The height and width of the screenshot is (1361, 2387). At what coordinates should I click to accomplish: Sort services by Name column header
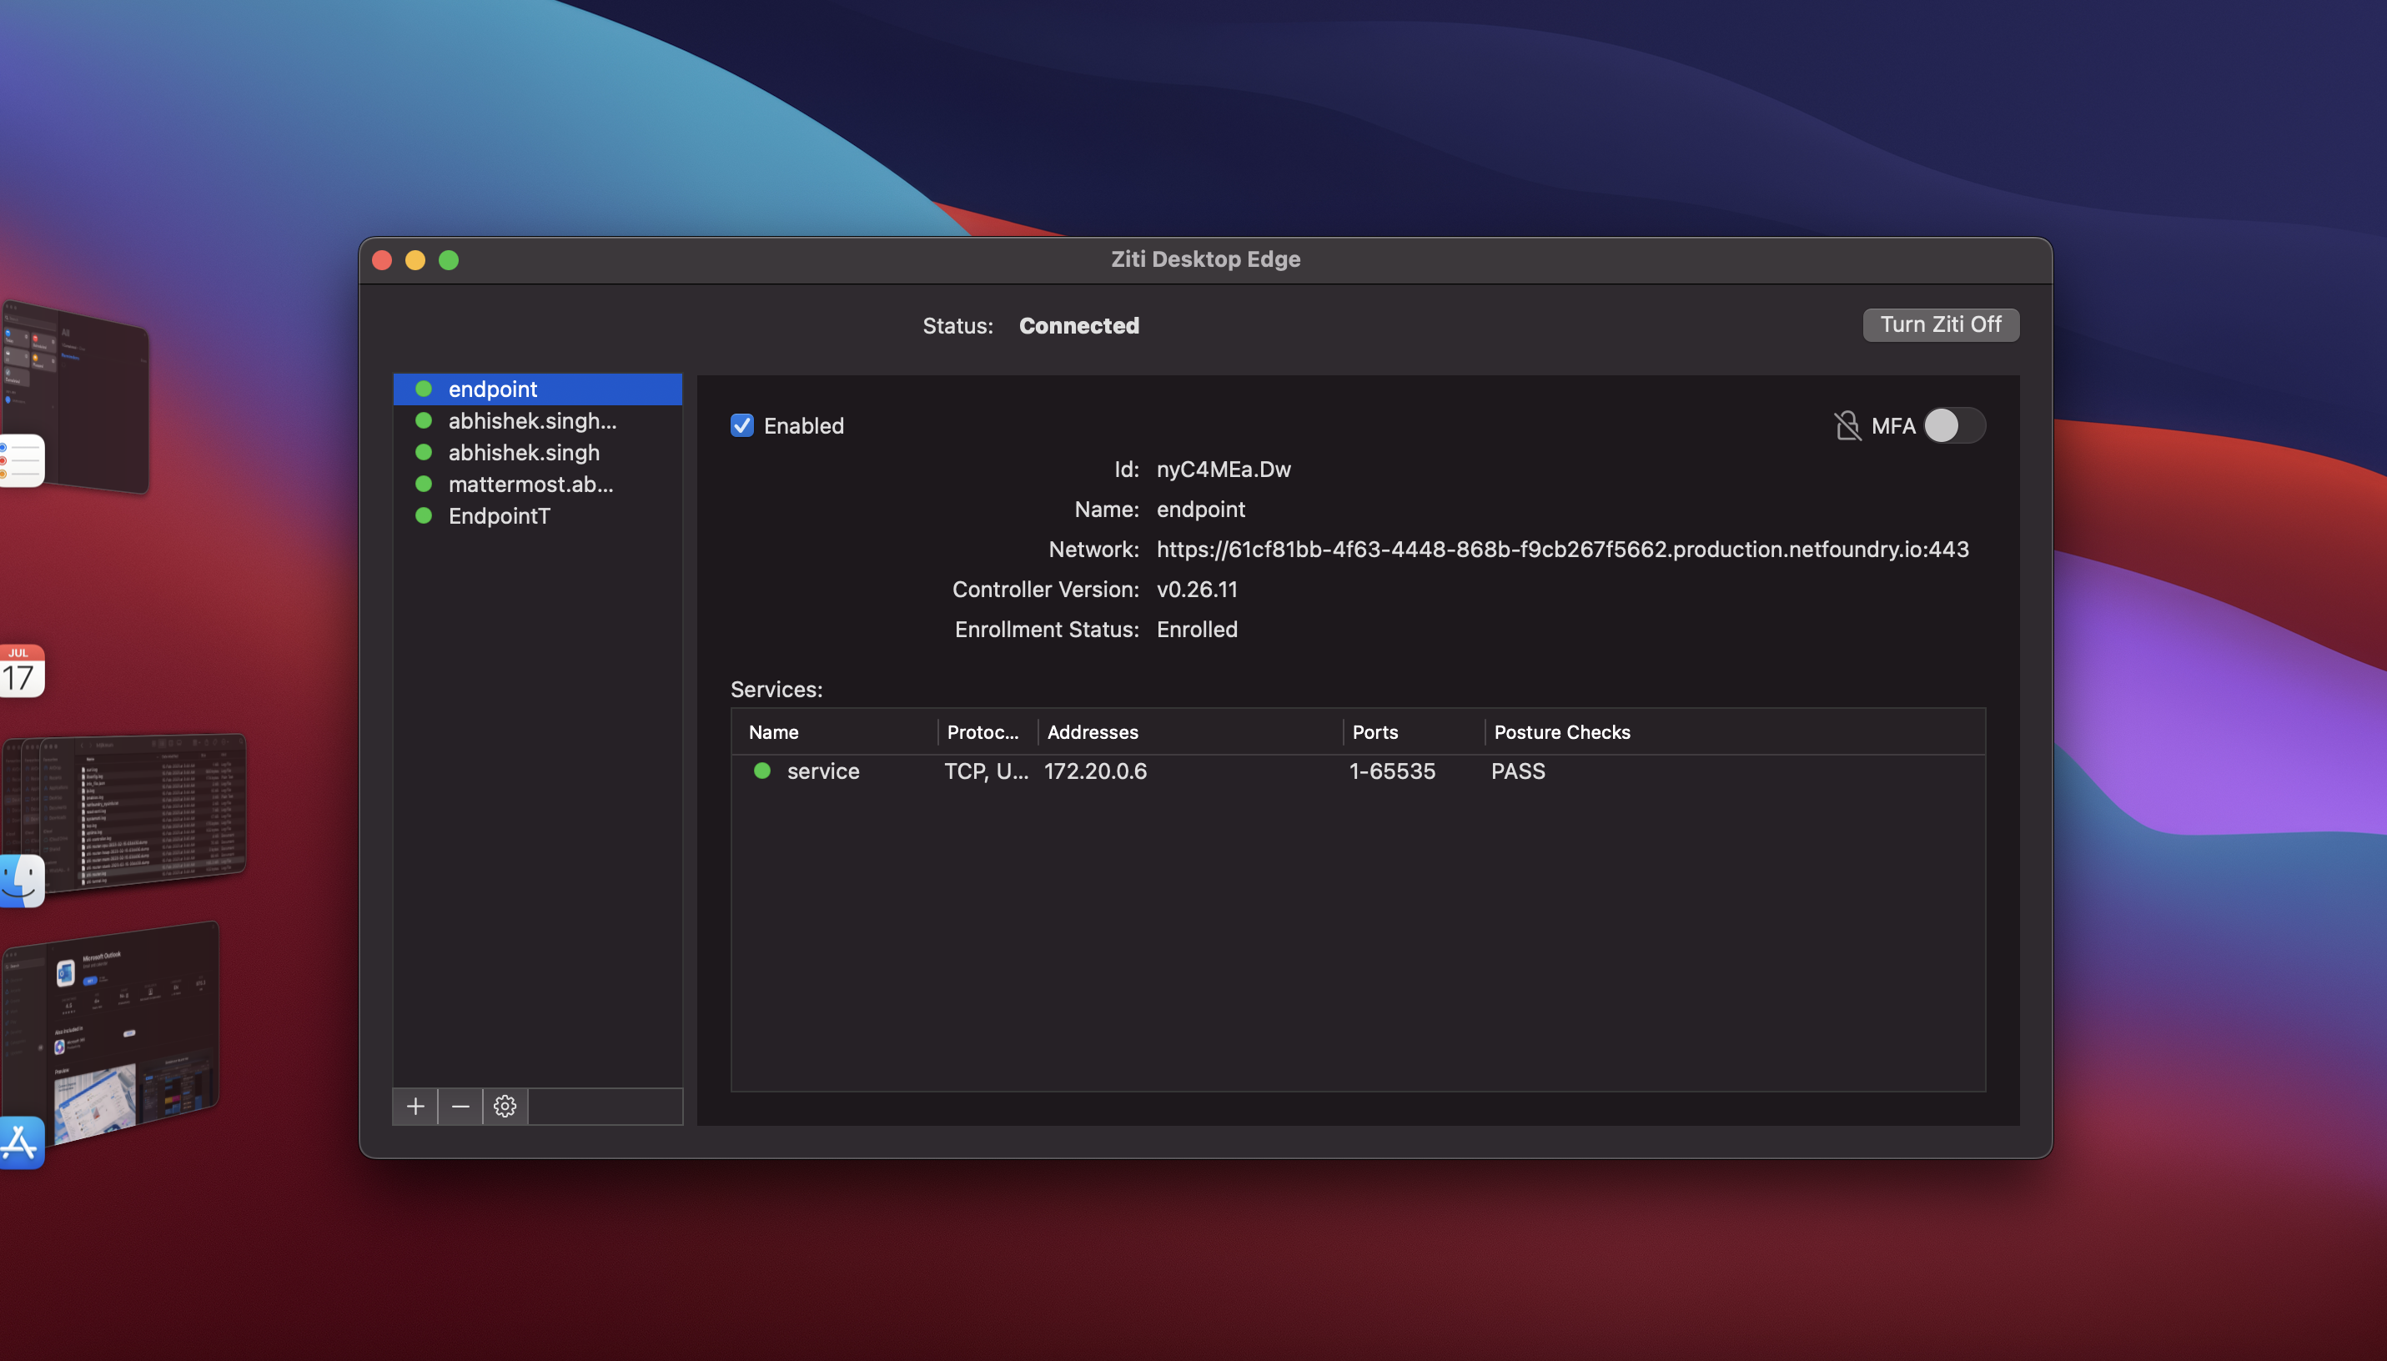(835, 732)
